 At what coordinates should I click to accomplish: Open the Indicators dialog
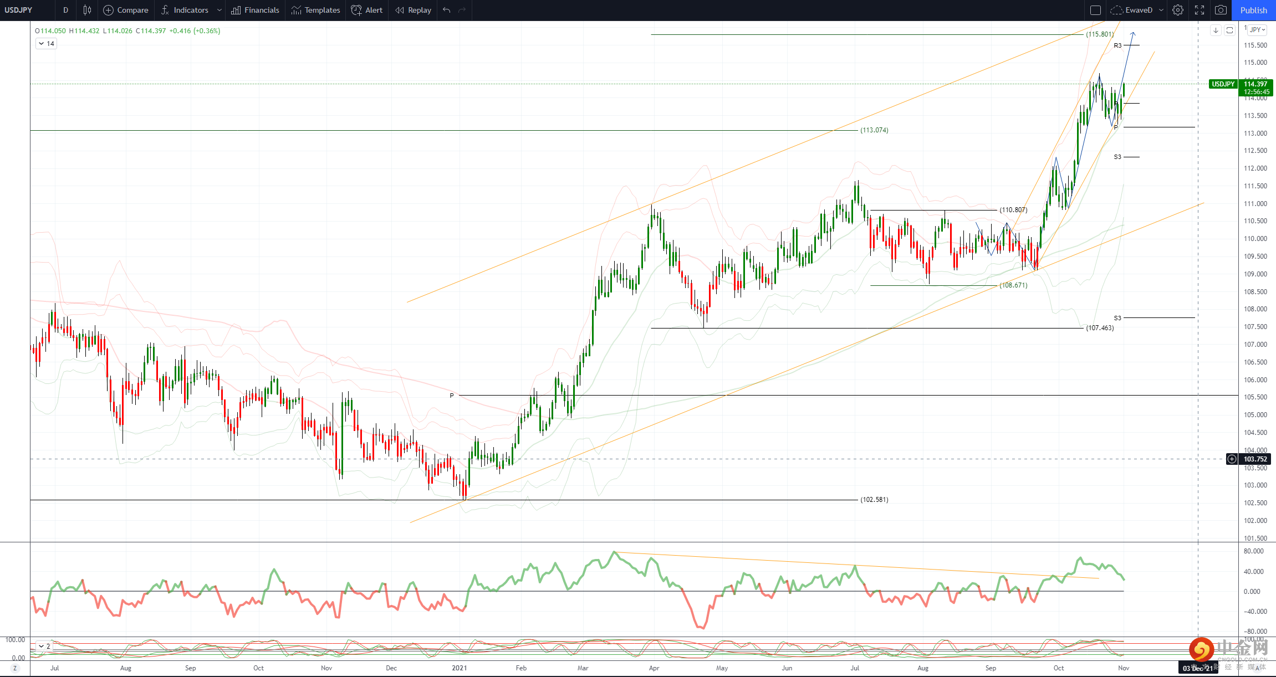pos(185,10)
